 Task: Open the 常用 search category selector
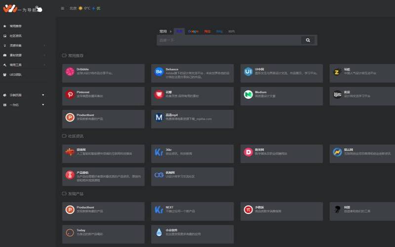(x=163, y=31)
